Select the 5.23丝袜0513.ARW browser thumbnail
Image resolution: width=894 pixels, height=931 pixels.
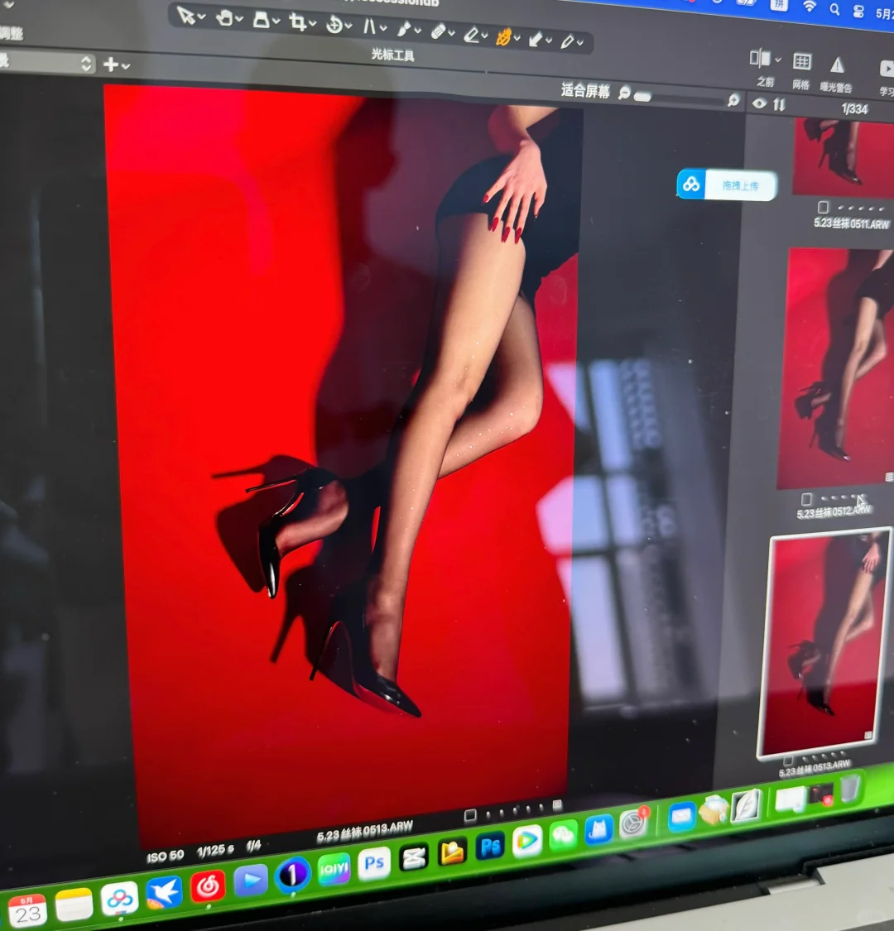pyautogui.click(x=824, y=642)
